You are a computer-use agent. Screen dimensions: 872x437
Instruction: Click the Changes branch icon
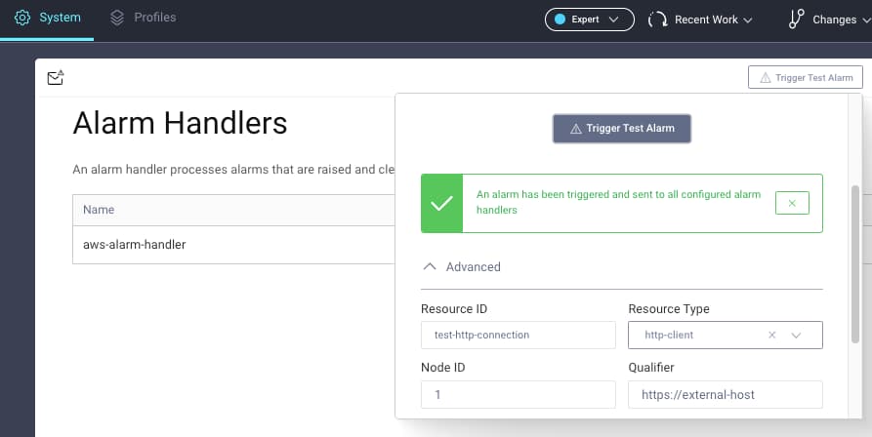[796, 20]
